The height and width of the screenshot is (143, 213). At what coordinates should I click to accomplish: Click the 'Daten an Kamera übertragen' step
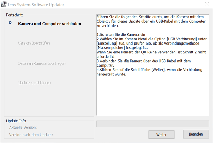[42, 64]
